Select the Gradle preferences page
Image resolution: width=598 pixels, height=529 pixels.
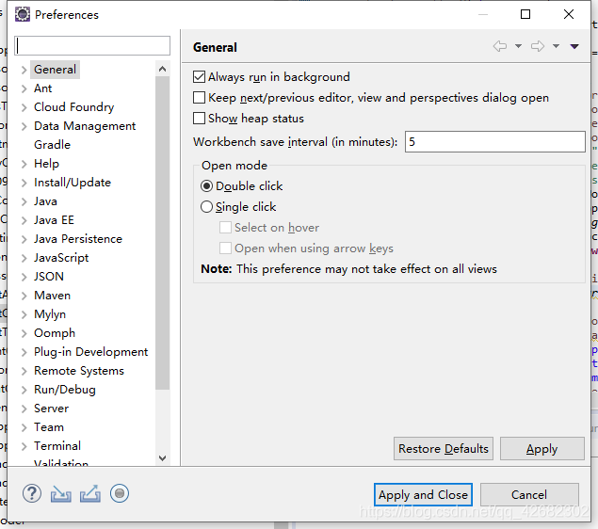[52, 145]
